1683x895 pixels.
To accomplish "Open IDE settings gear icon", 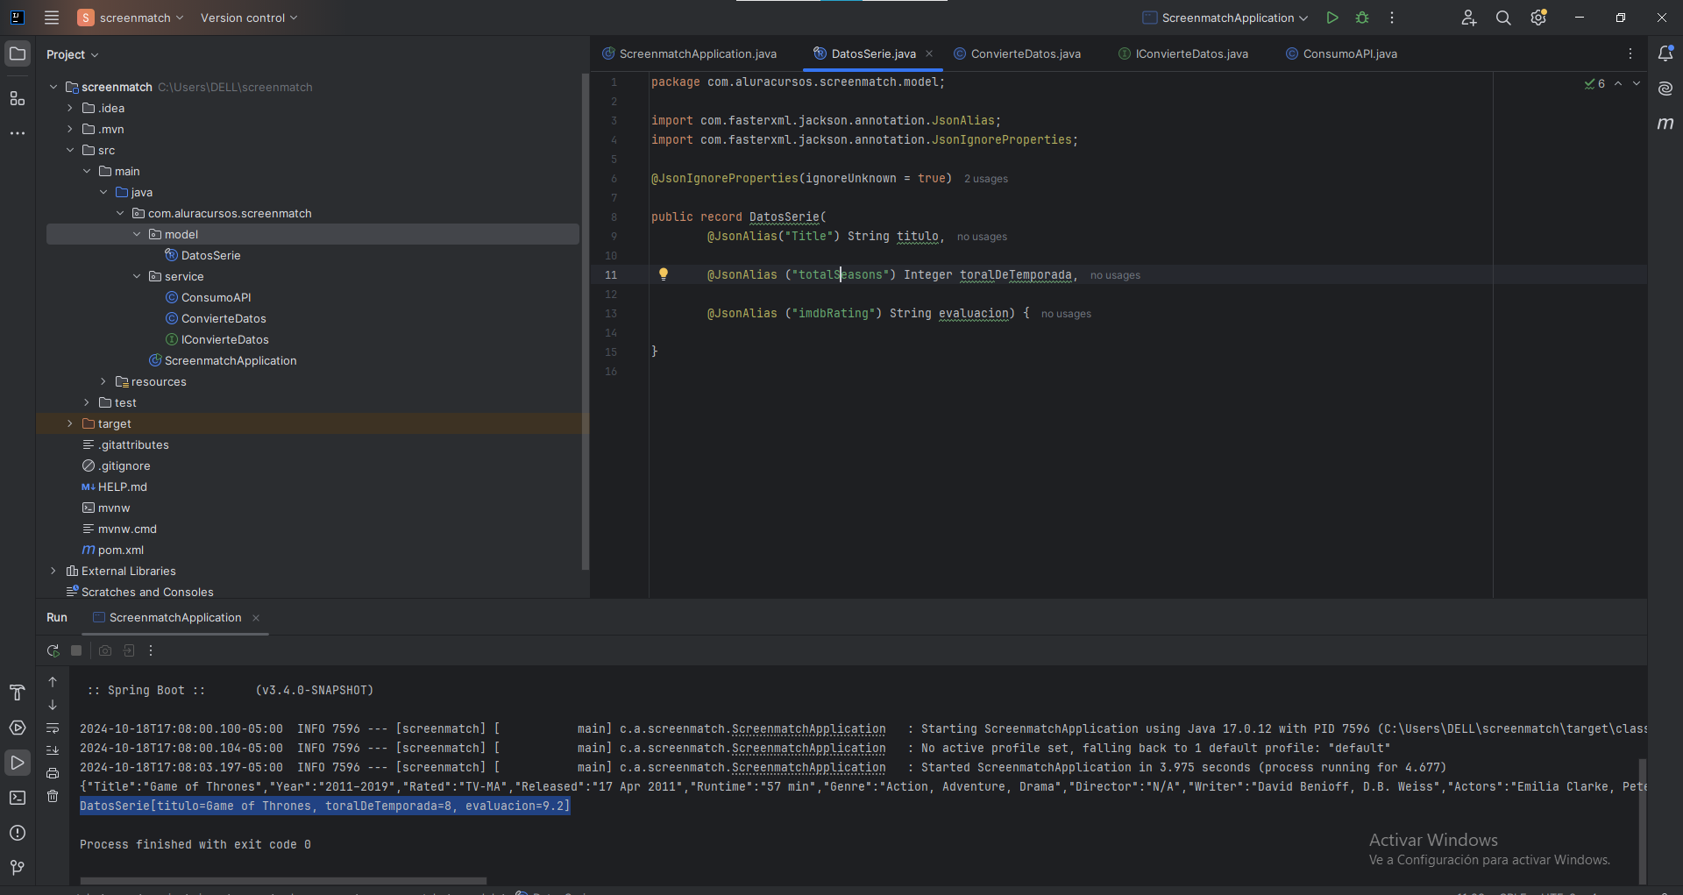I will click(1538, 18).
